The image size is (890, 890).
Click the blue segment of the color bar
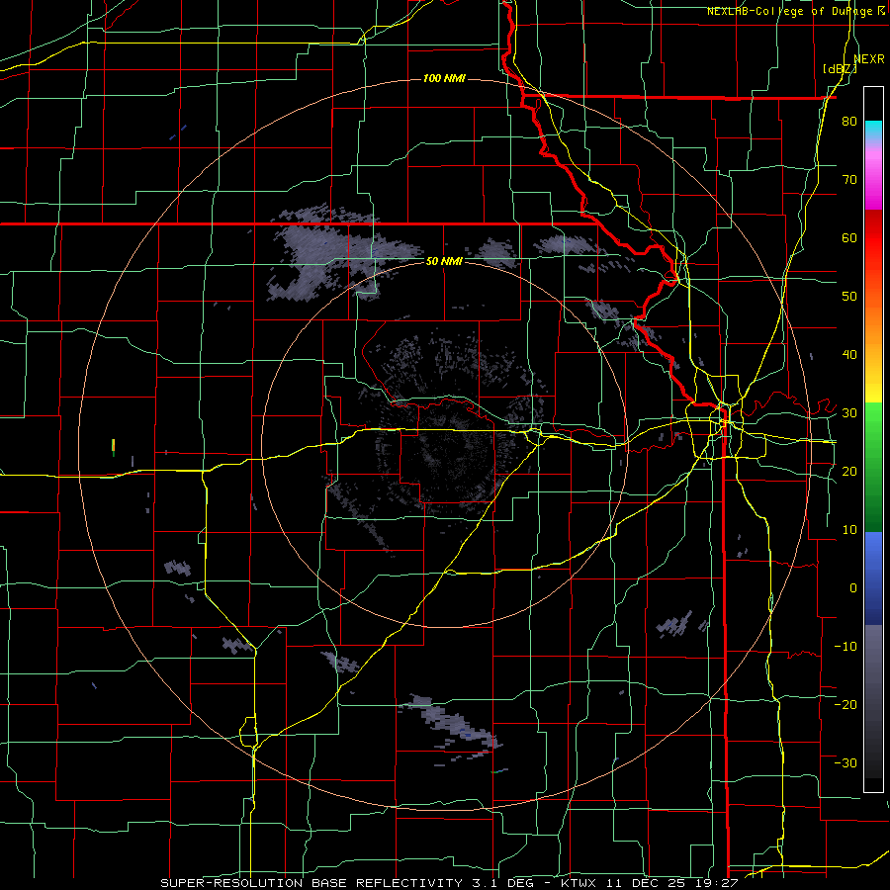873,578
